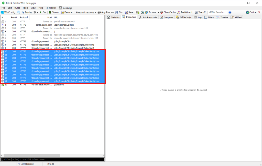Tearoff the inspectors panel
The height and width of the screenshot is (166, 262).
(200, 12)
